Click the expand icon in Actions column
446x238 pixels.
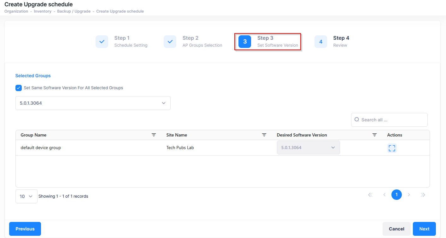(392, 148)
